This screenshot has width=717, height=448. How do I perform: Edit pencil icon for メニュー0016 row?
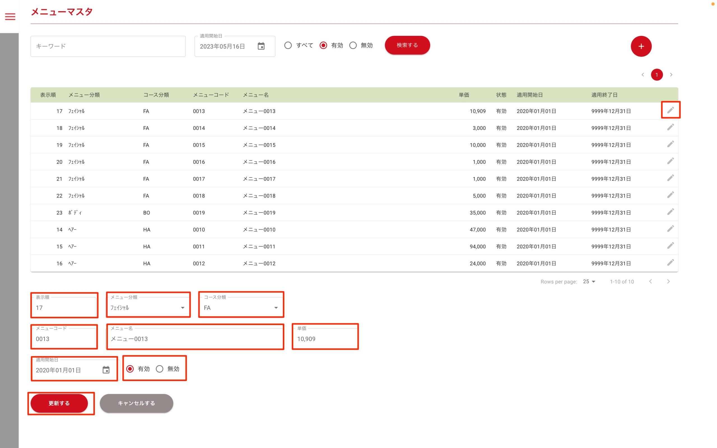pos(670,161)
